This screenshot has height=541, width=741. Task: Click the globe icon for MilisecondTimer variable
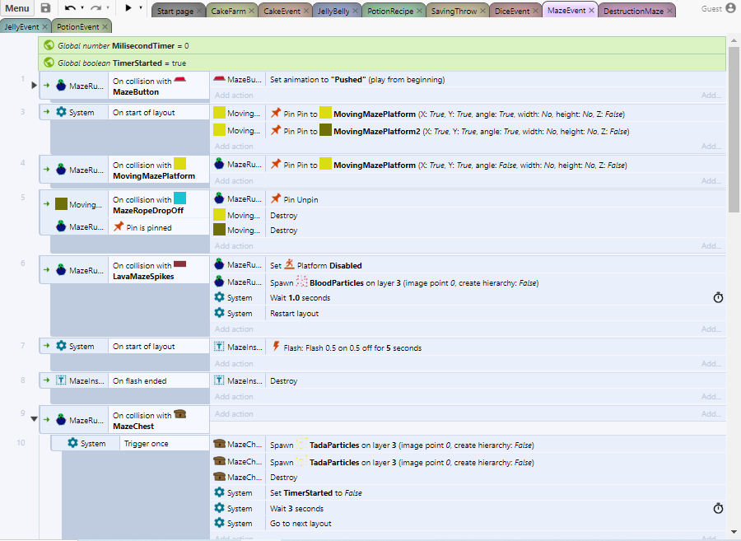(49, 45)
